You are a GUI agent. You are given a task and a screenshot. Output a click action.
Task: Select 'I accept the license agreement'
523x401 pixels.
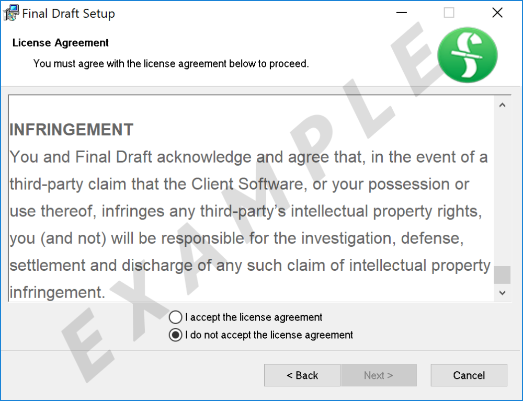tap(176, 317)
